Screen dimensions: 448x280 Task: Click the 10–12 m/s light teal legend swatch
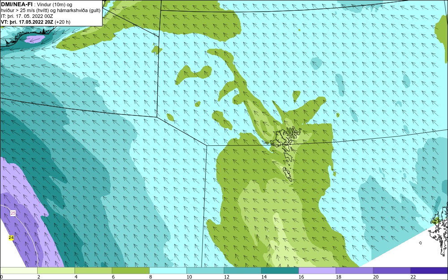(205, 271)
